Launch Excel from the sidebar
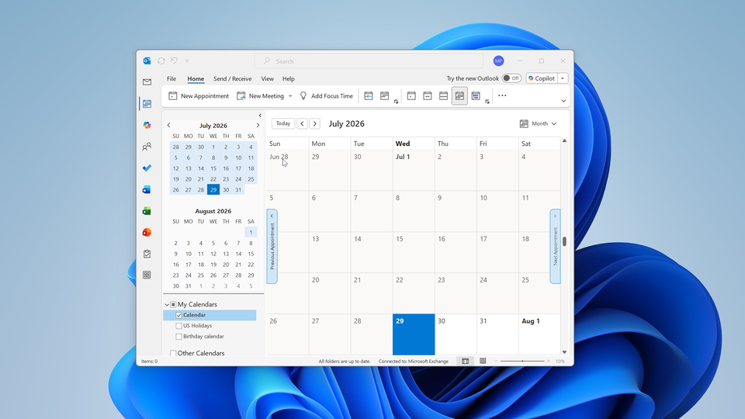This screenshot has height=419, width=745. pyautogui.click(x=147, y=211)
